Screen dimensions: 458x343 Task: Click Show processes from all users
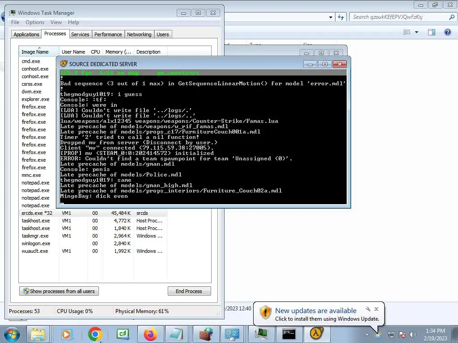coord(59,291)
